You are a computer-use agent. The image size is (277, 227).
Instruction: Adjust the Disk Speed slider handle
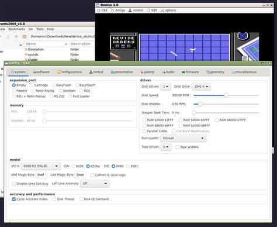coord(226,95)
